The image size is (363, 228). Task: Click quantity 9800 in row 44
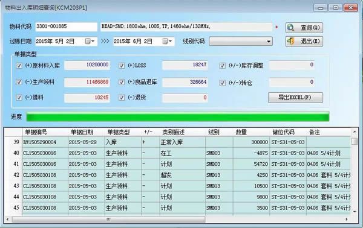pyautogui.click(x=251, y=197)
